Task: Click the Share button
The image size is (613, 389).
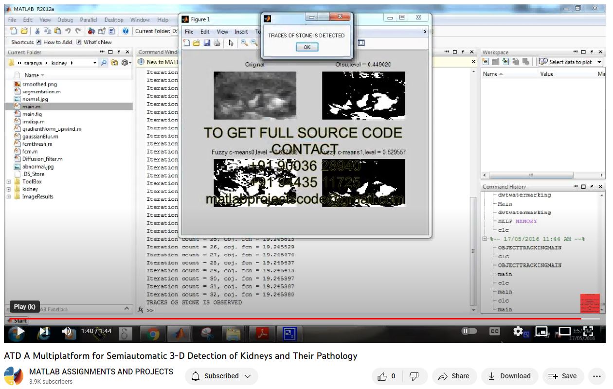Action: pos(453,376)
